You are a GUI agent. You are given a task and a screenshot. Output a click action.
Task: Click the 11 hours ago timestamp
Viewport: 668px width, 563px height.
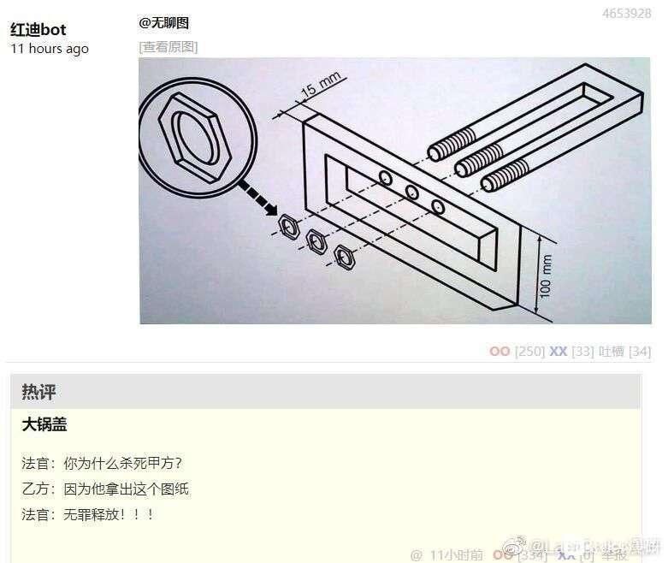[50, 49]
